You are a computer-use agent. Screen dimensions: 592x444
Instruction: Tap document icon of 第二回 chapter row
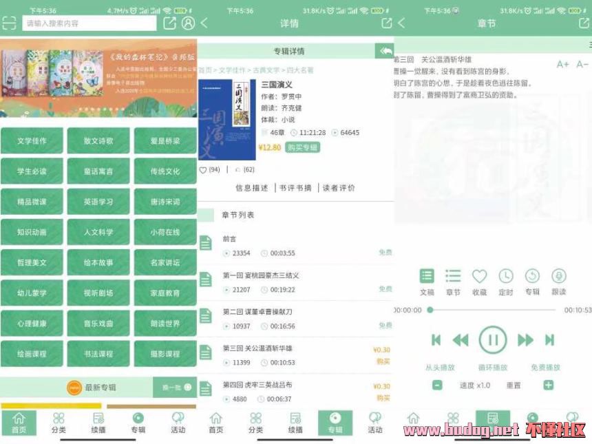pos(206,316)
